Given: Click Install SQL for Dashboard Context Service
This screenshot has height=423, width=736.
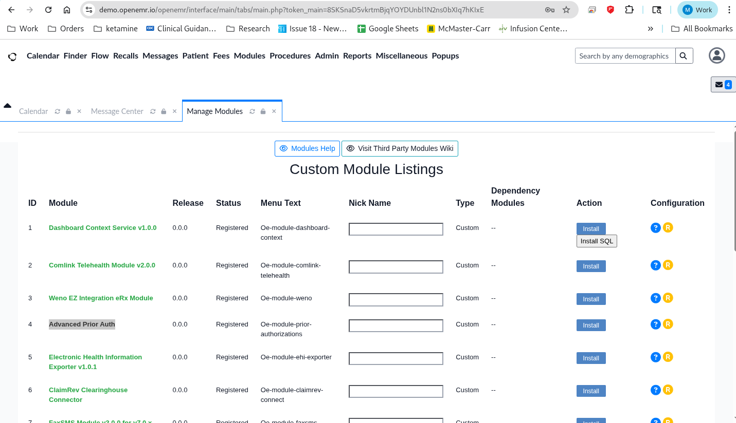Looking at the screenshot, I should tap(596, 241).
